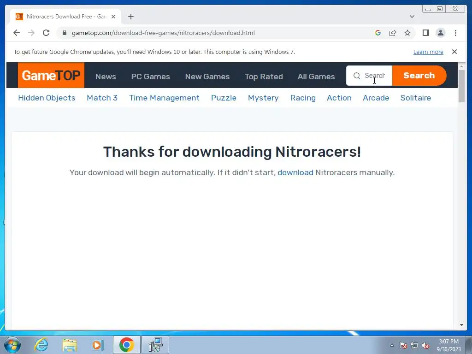Click the orange Search button
This screenshot has width=472, height=354.
coord(419,76)
